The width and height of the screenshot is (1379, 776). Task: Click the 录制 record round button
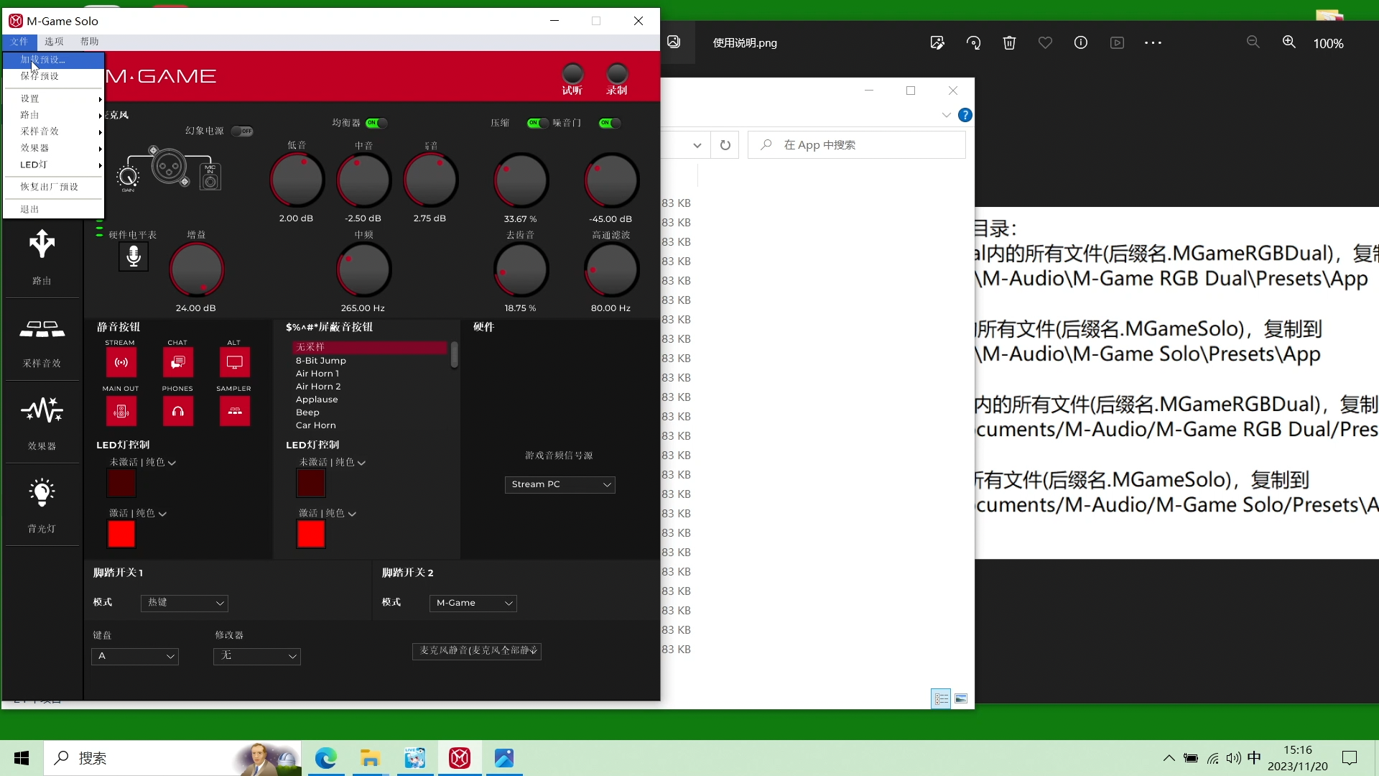[617, 73]
